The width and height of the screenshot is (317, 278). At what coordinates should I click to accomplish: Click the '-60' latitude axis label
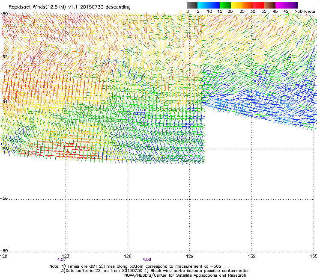pyautogui.click(x=4, y=251)
